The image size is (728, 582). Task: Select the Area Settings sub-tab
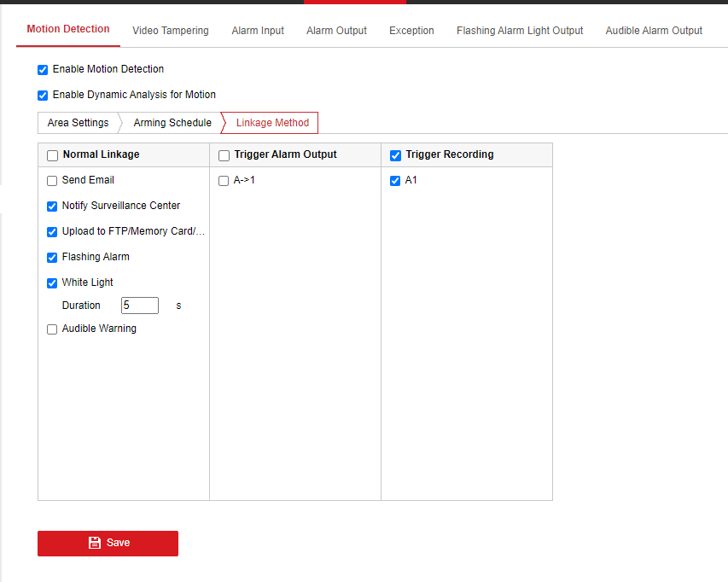click(x=78, y=123)
